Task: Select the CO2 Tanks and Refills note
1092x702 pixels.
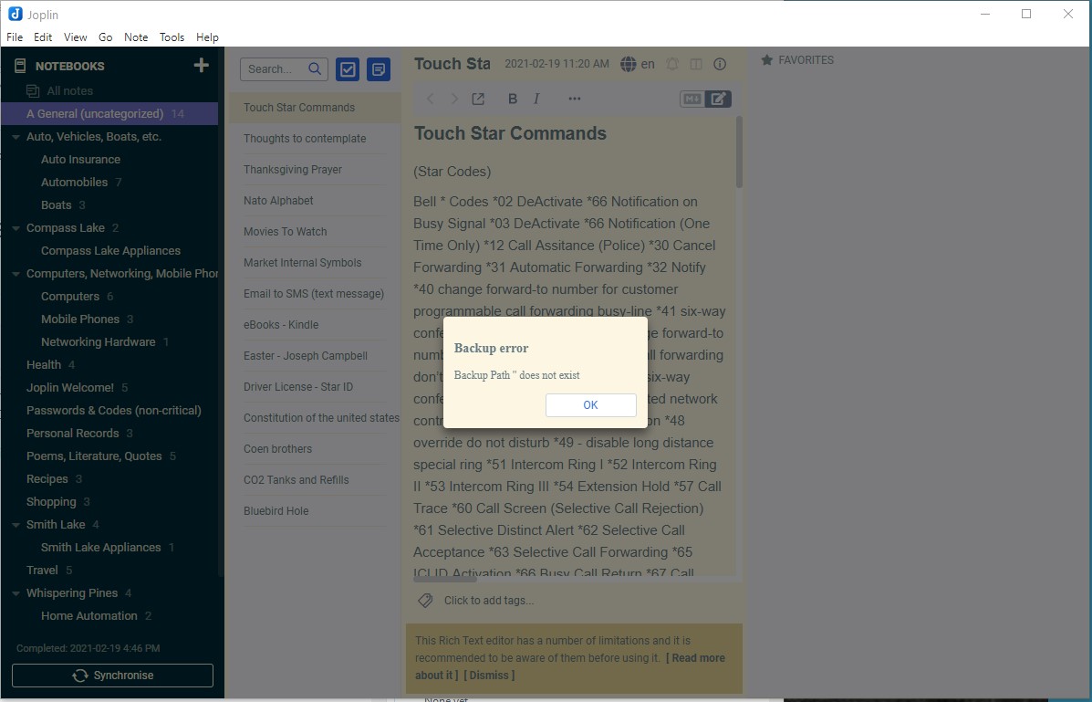Action: (x=315, y=479)
